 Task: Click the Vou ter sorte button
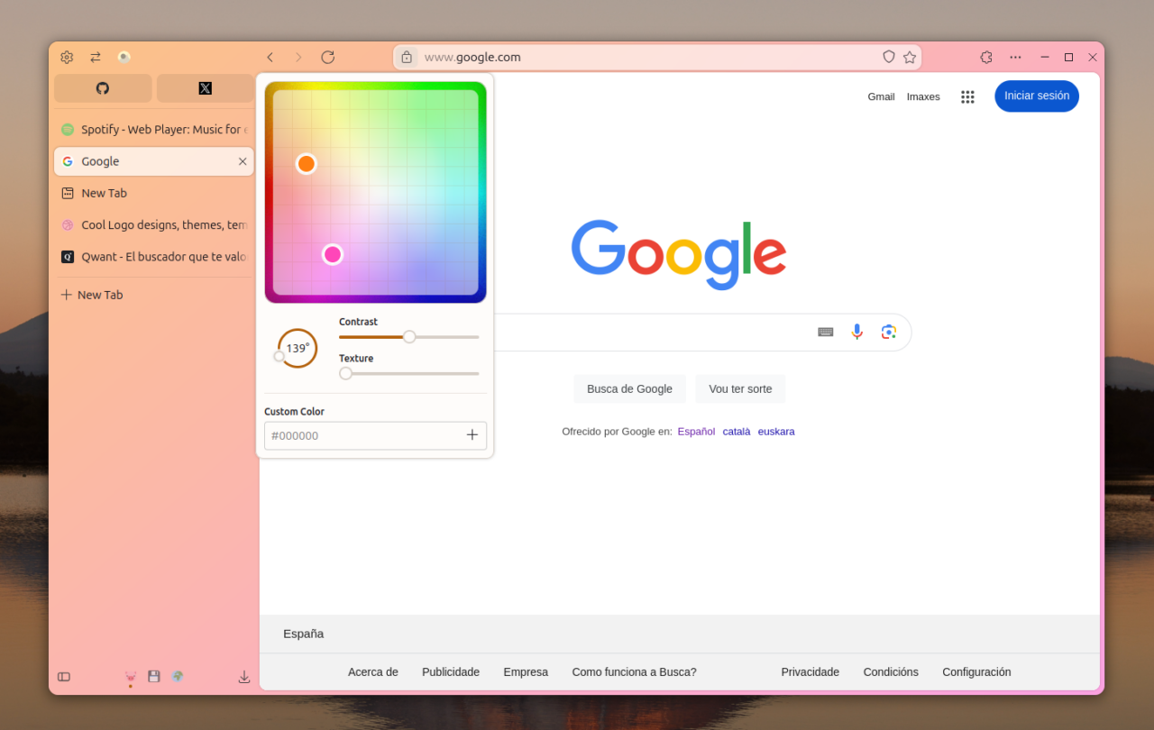740,388
